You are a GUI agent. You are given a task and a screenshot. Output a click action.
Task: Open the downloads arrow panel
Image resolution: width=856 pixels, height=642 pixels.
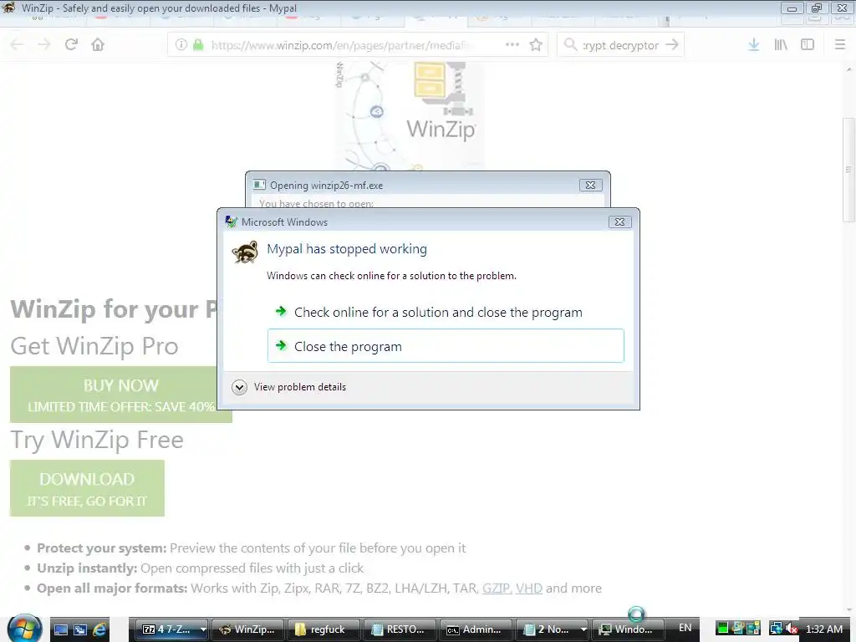tap(754, 45)
